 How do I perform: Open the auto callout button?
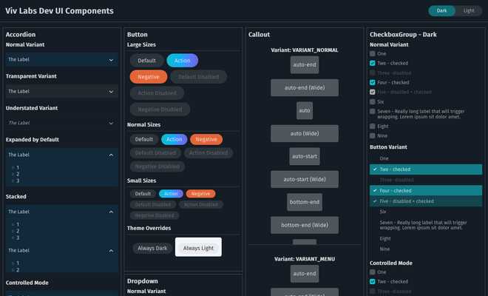pyautogui.click(x=305, y=110)
